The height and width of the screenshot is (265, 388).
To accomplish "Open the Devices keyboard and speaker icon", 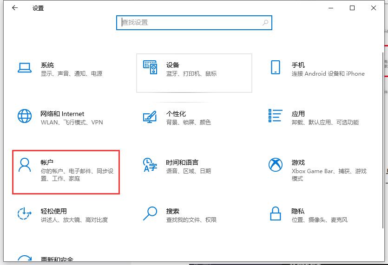I will pyautogui.click(x=150, y=67).
